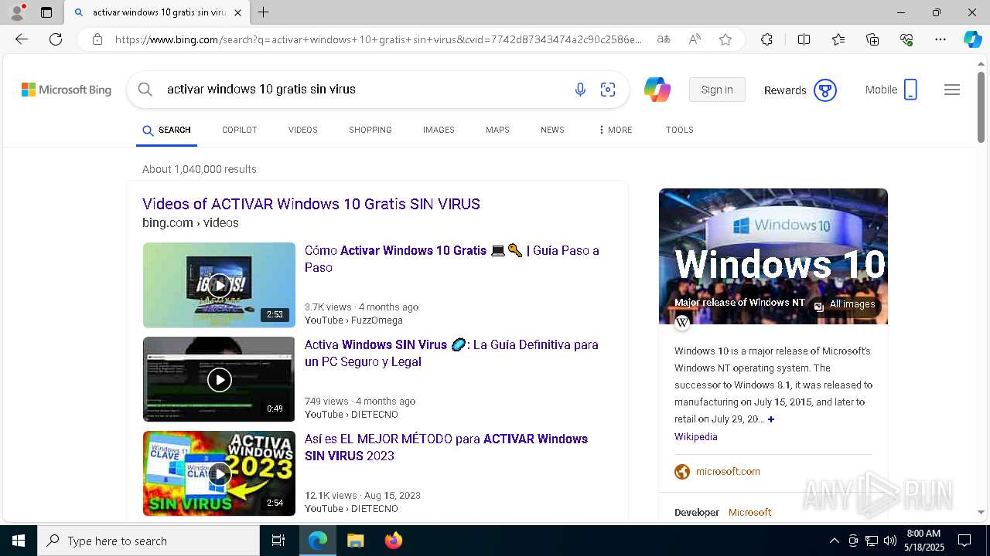The width and height of the screenshot is (990, 556).
Task: Open Rewards medal icon
Action: click(825, 90)
